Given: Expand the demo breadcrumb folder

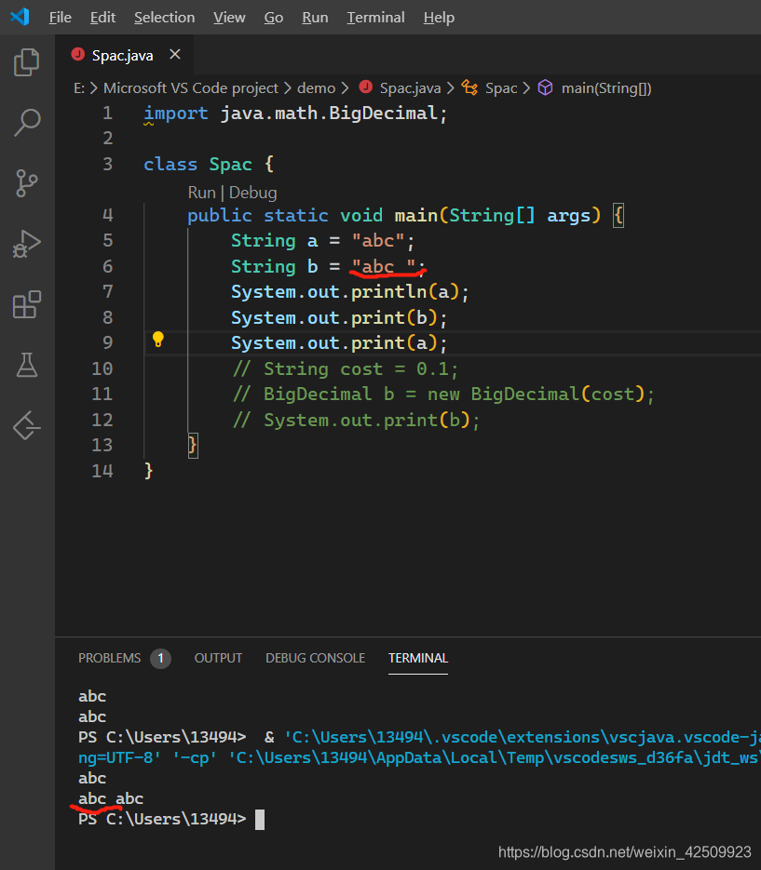Looking at the screenshot, I should pos(316,87).
